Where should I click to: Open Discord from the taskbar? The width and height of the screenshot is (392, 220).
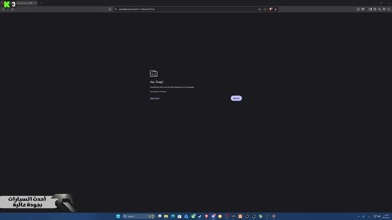[213, 216]
